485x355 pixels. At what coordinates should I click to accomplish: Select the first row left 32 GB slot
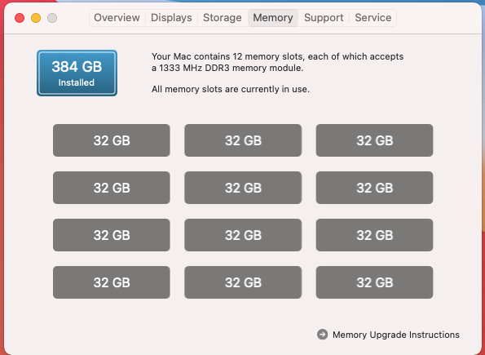pyautogui.click(x=112, y=140)
